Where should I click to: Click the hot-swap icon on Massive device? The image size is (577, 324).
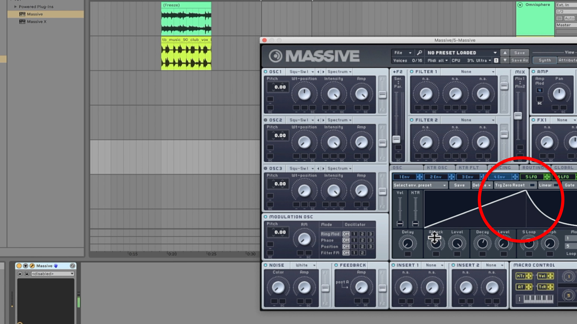pyautogui.click(x=72, y=266)
